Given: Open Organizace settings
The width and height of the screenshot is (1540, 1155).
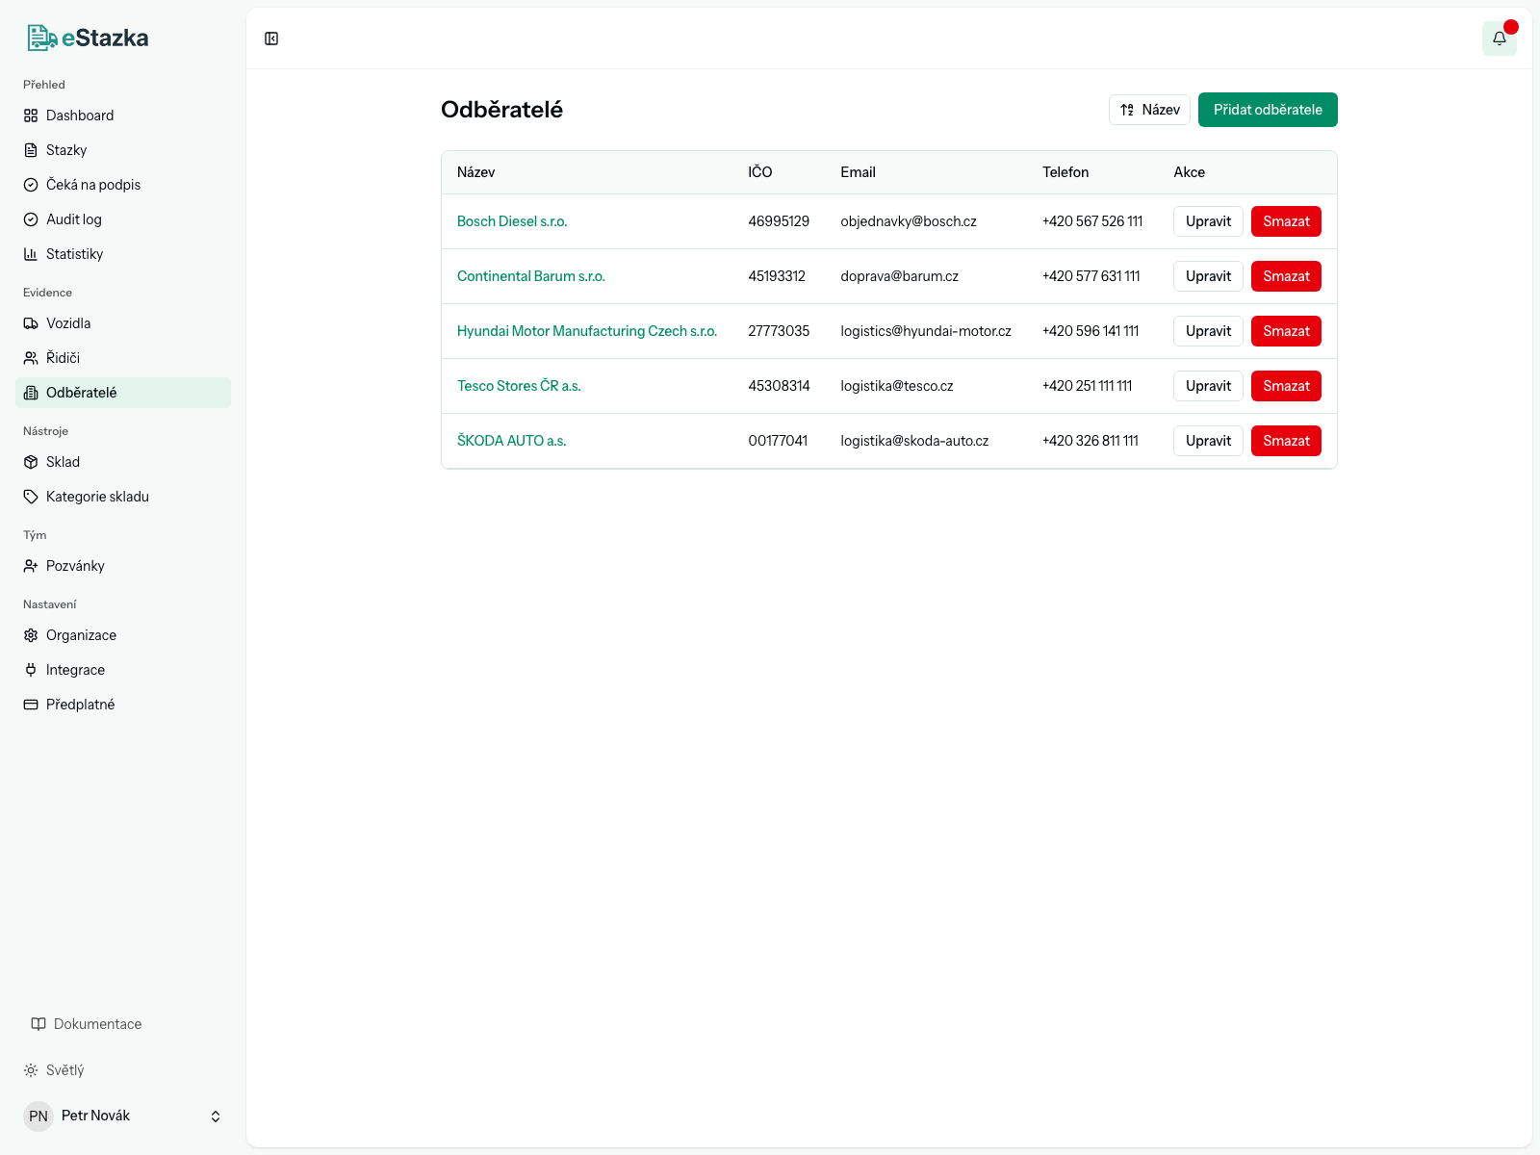Looking at the screenshot, I should (123, 635).
